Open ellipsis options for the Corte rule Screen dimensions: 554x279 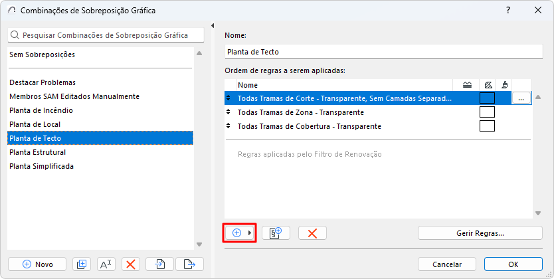pyautogui.click(x=521, y=98)
